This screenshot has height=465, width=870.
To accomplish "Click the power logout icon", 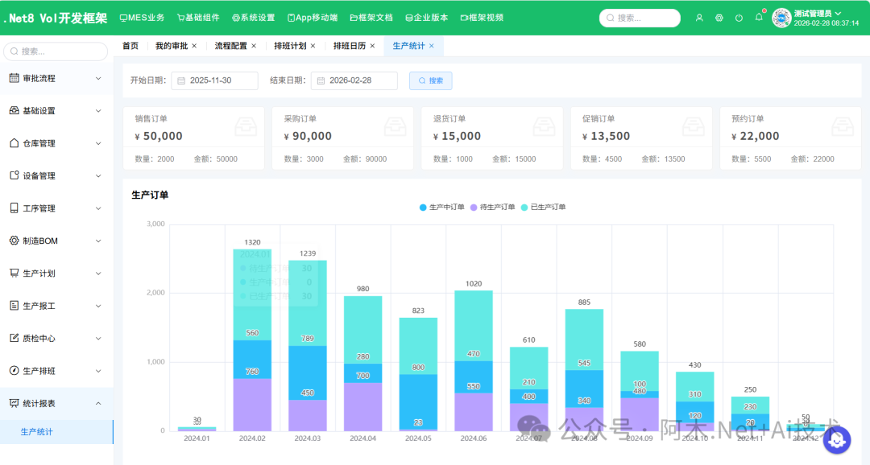I will coord(739,18).
